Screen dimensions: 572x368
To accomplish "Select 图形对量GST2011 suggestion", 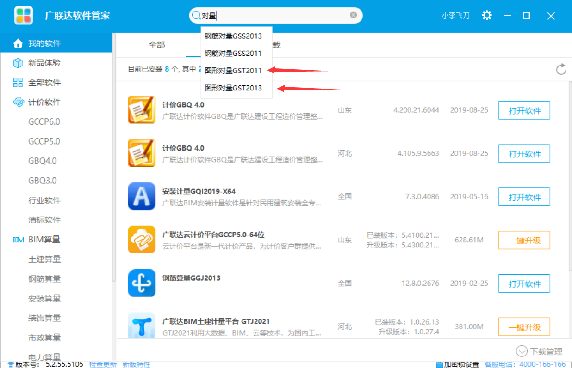I will [236, 71].
